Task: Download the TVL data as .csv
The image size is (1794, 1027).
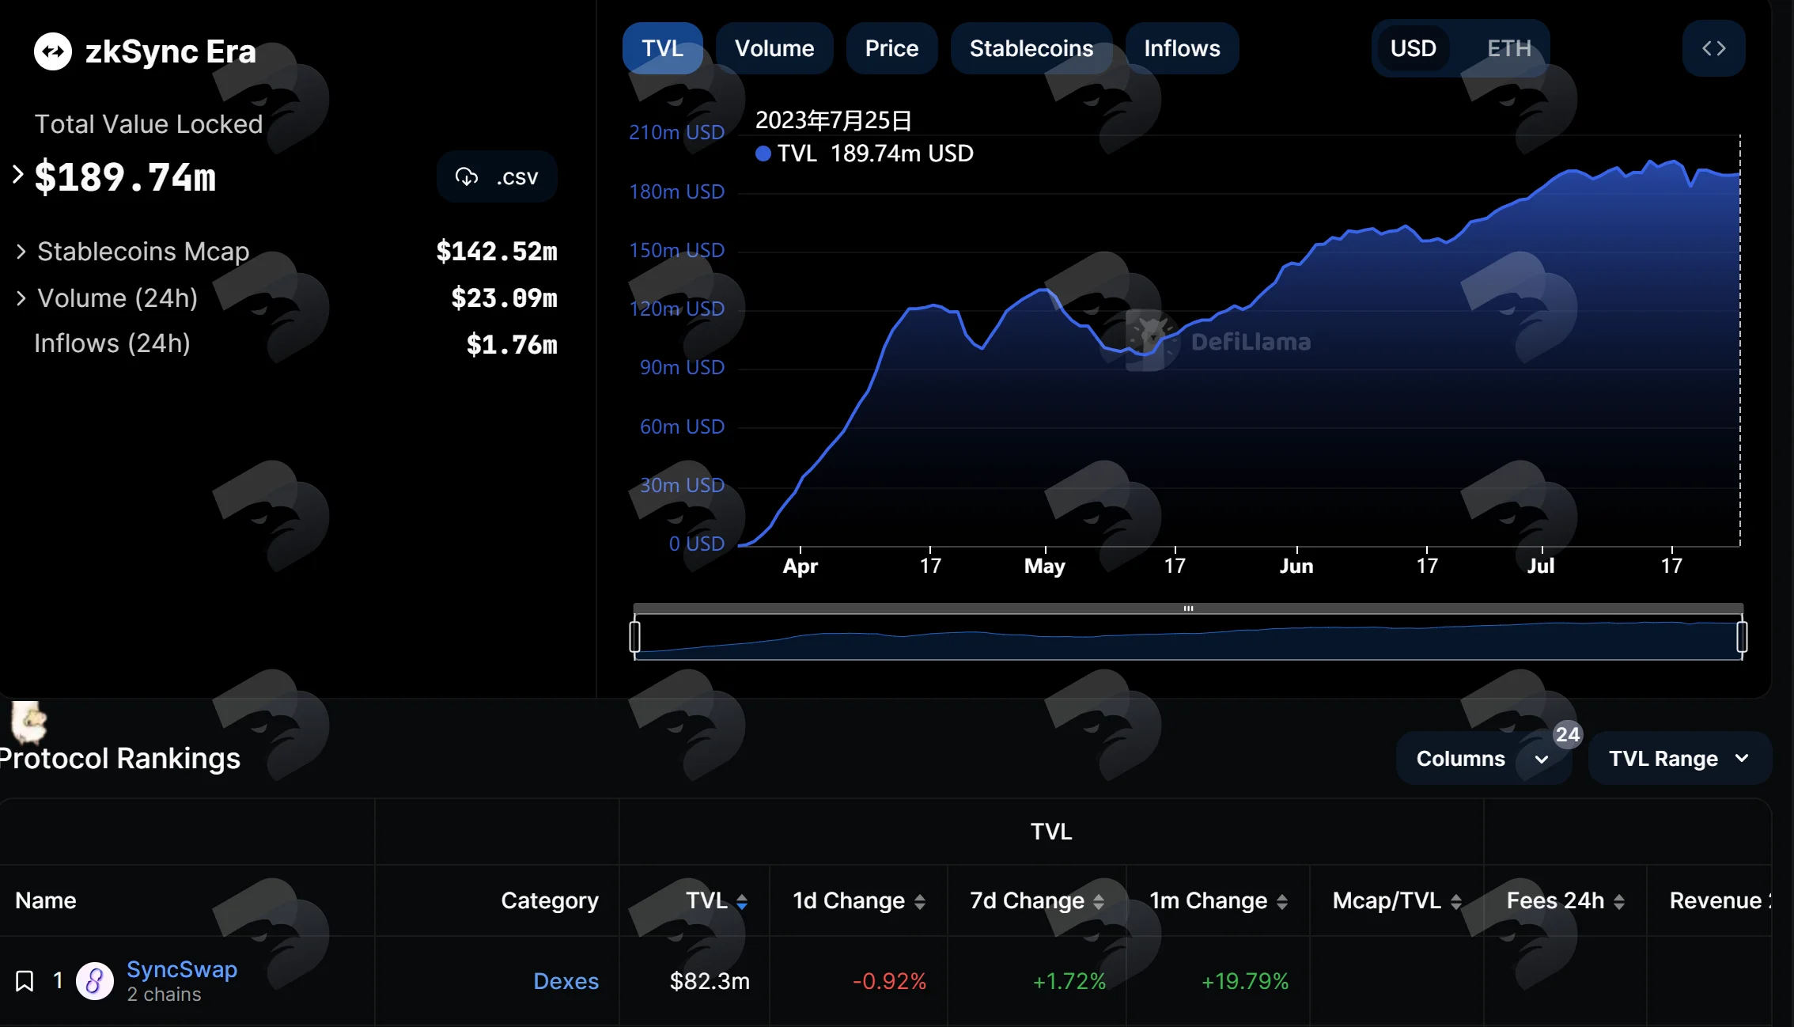Action: [x=497, y=176]
